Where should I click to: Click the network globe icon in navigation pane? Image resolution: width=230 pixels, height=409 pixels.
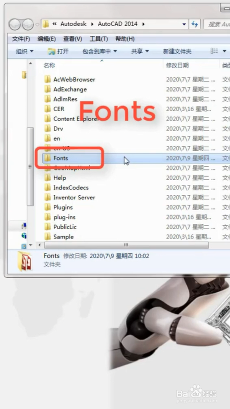pyautogui.click(x=24, y=236)
